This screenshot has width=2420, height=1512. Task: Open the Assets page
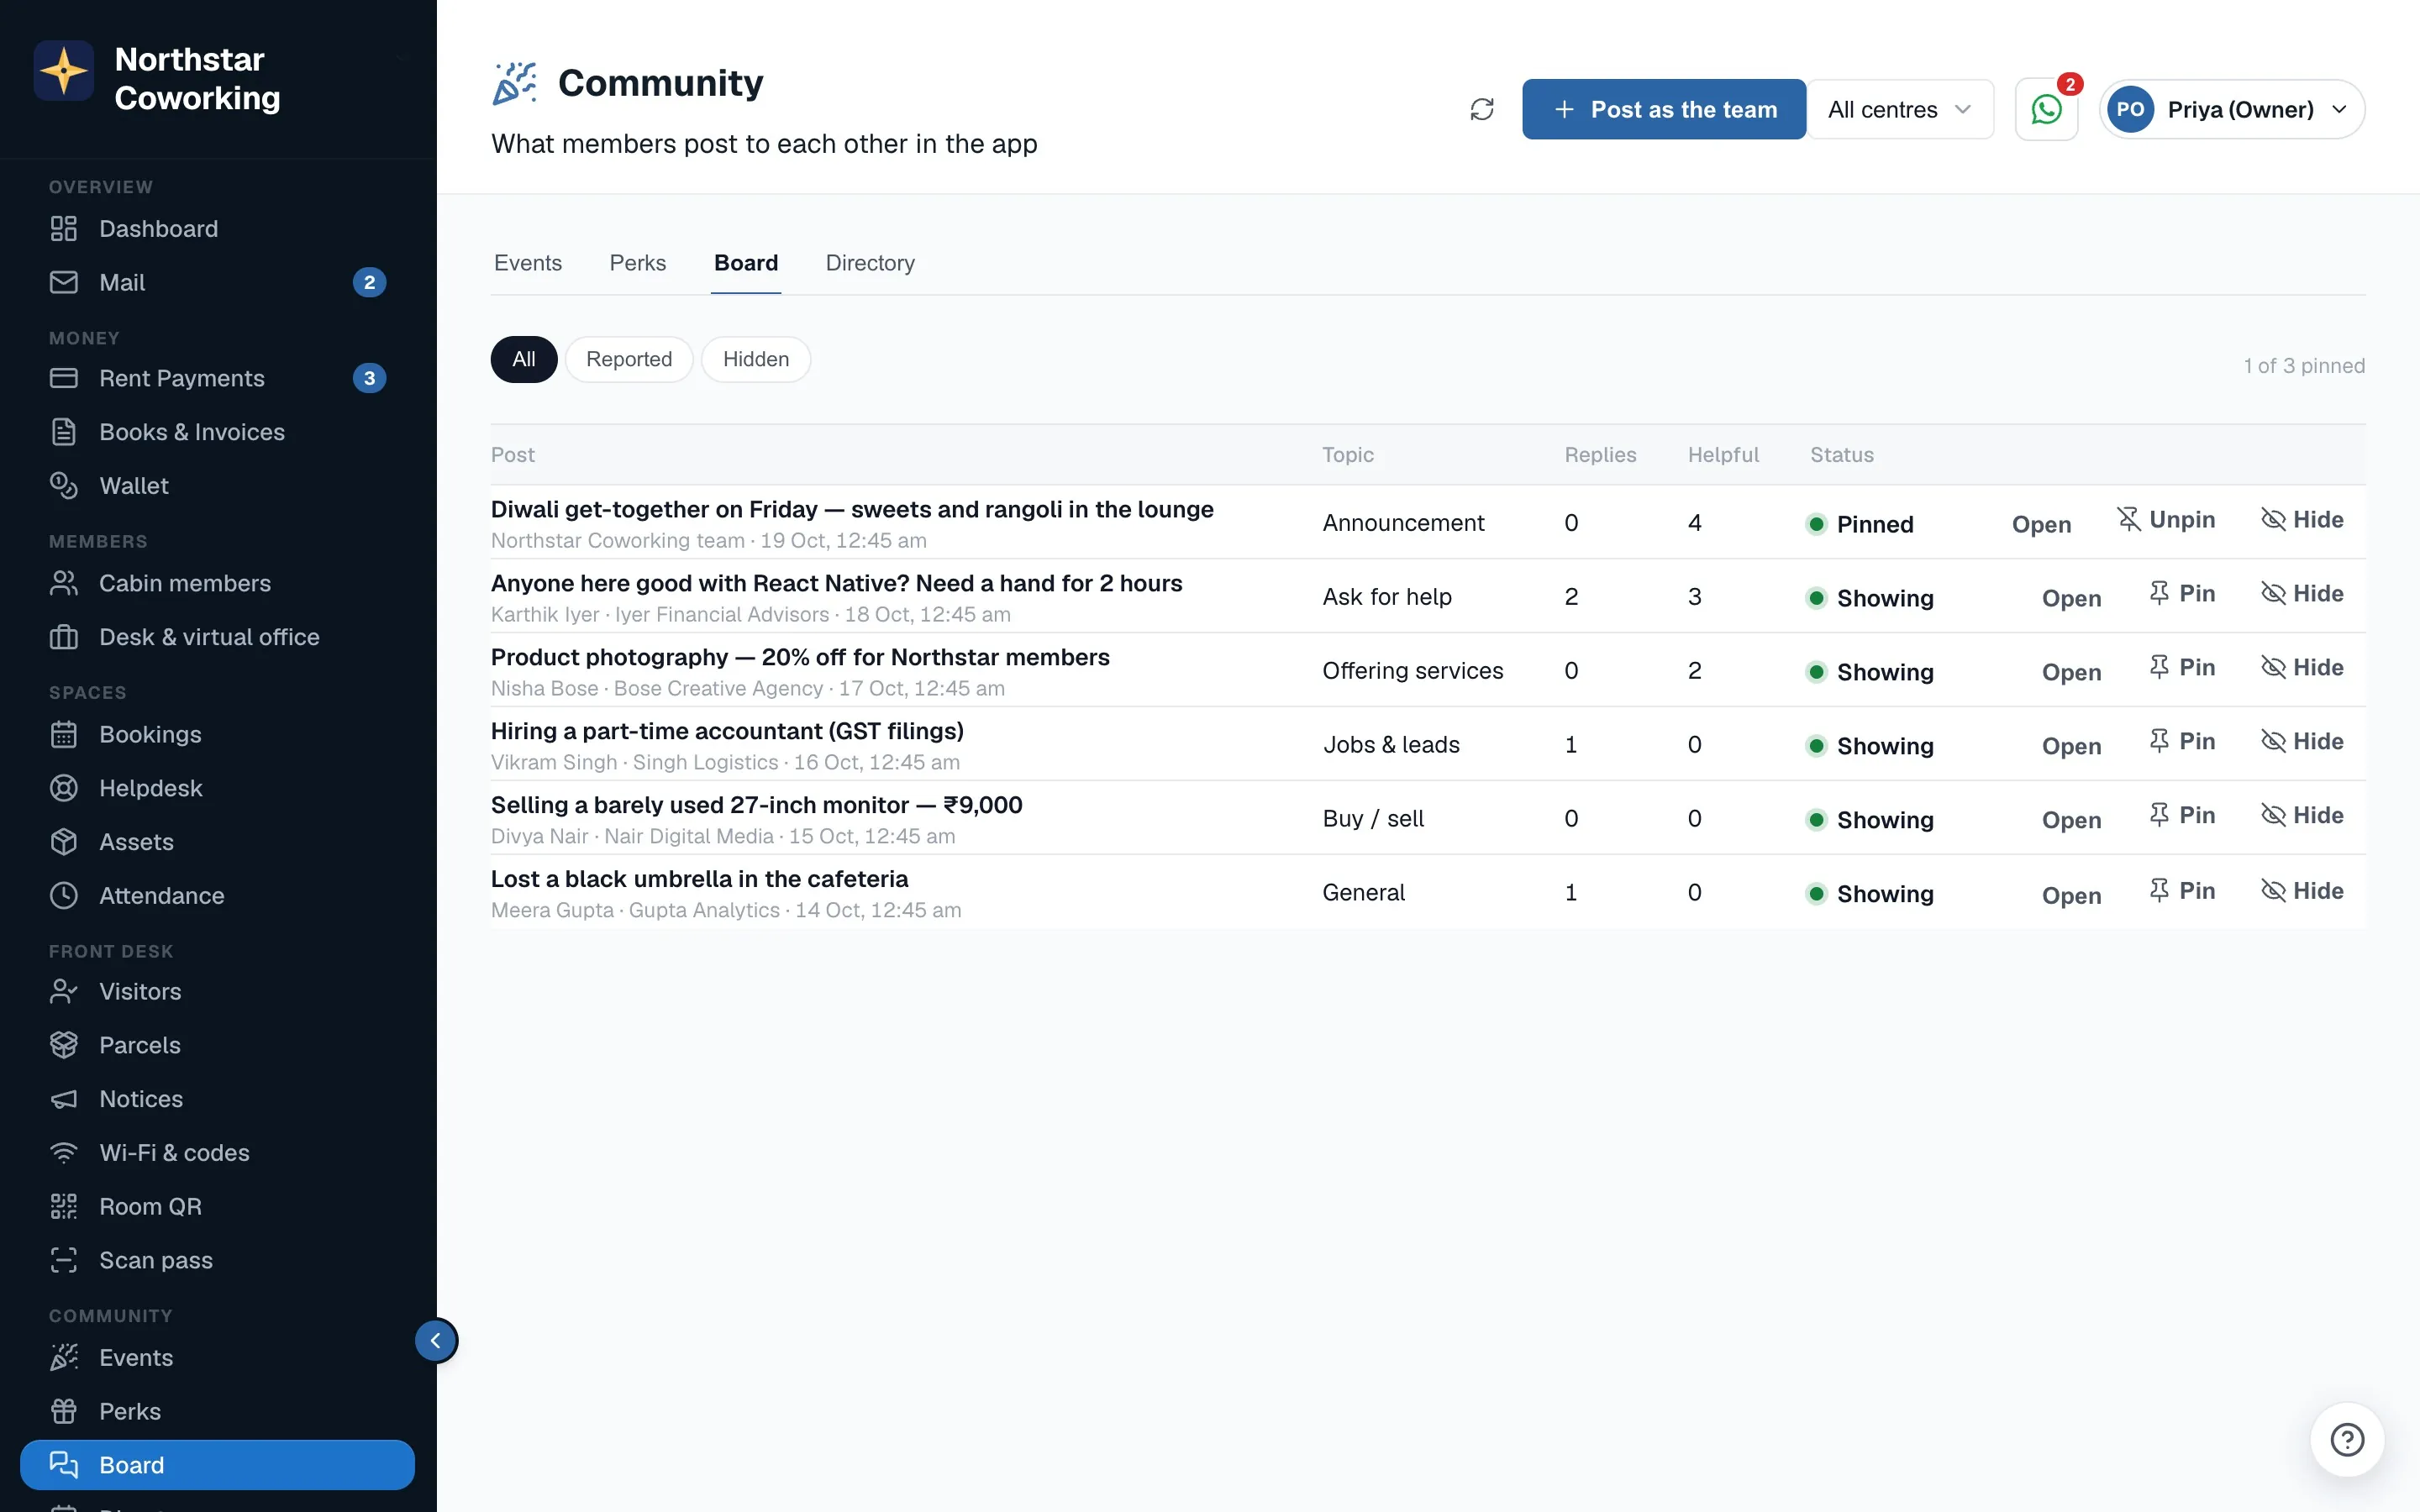[x=217, y=842]
